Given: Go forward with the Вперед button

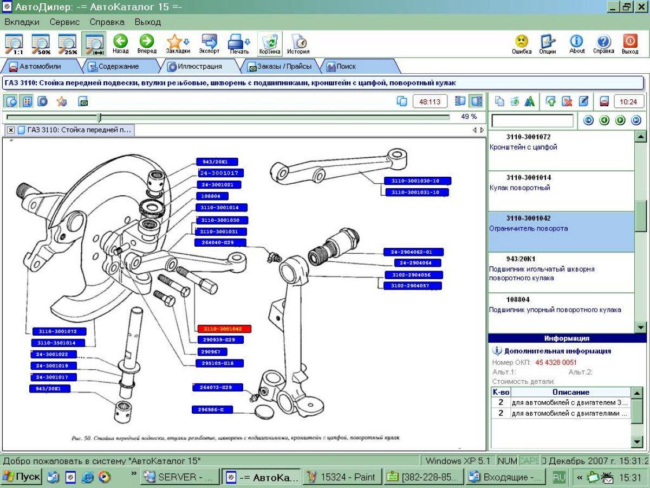Looking at the screenshot, I should pyautogui.click(x=146, y=44).
